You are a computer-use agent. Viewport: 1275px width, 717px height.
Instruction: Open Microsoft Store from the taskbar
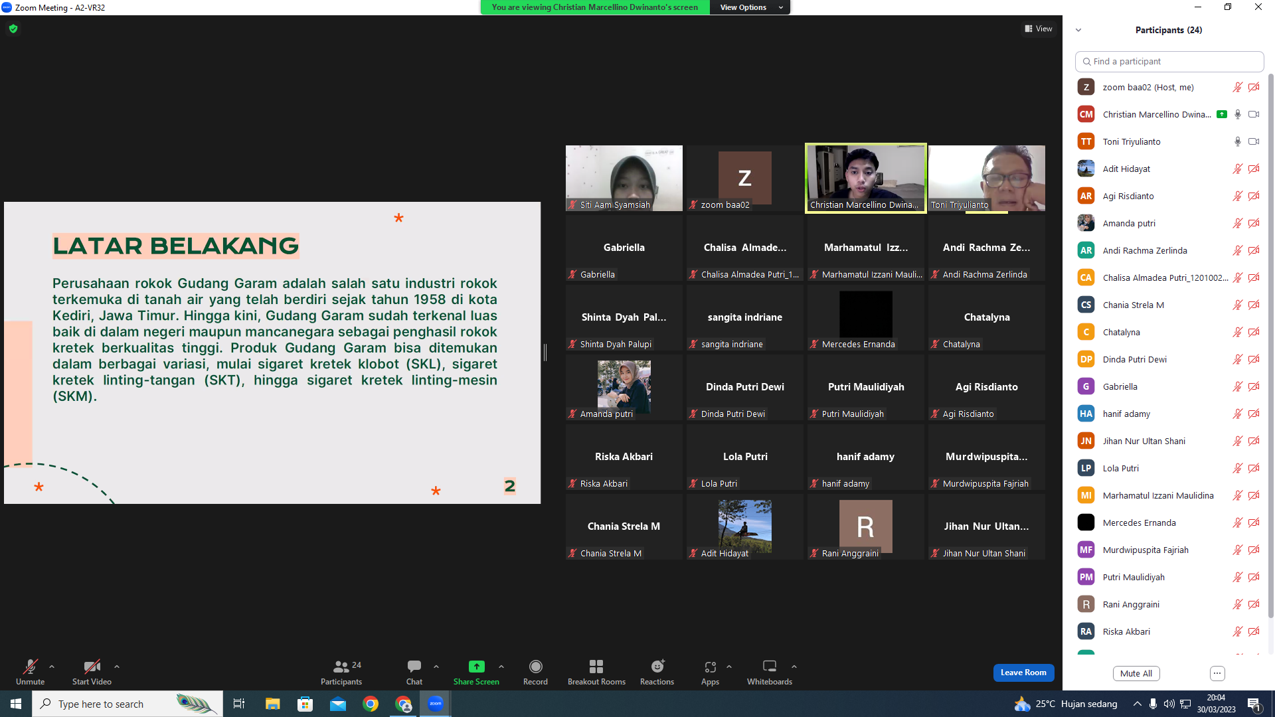(x=305, y=704)
